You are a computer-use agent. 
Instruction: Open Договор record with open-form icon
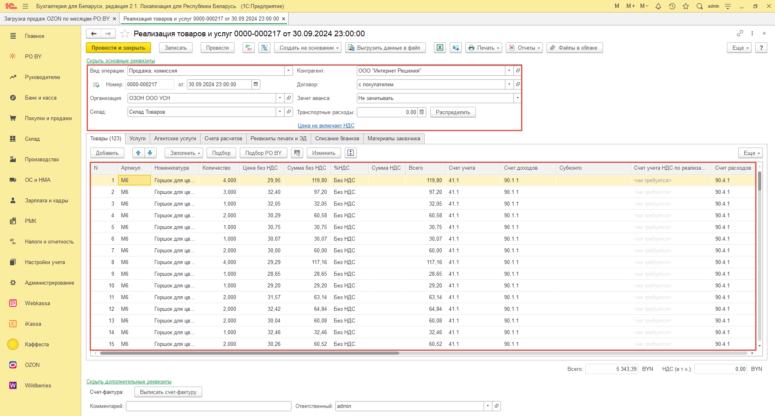[x=518, y=84]
